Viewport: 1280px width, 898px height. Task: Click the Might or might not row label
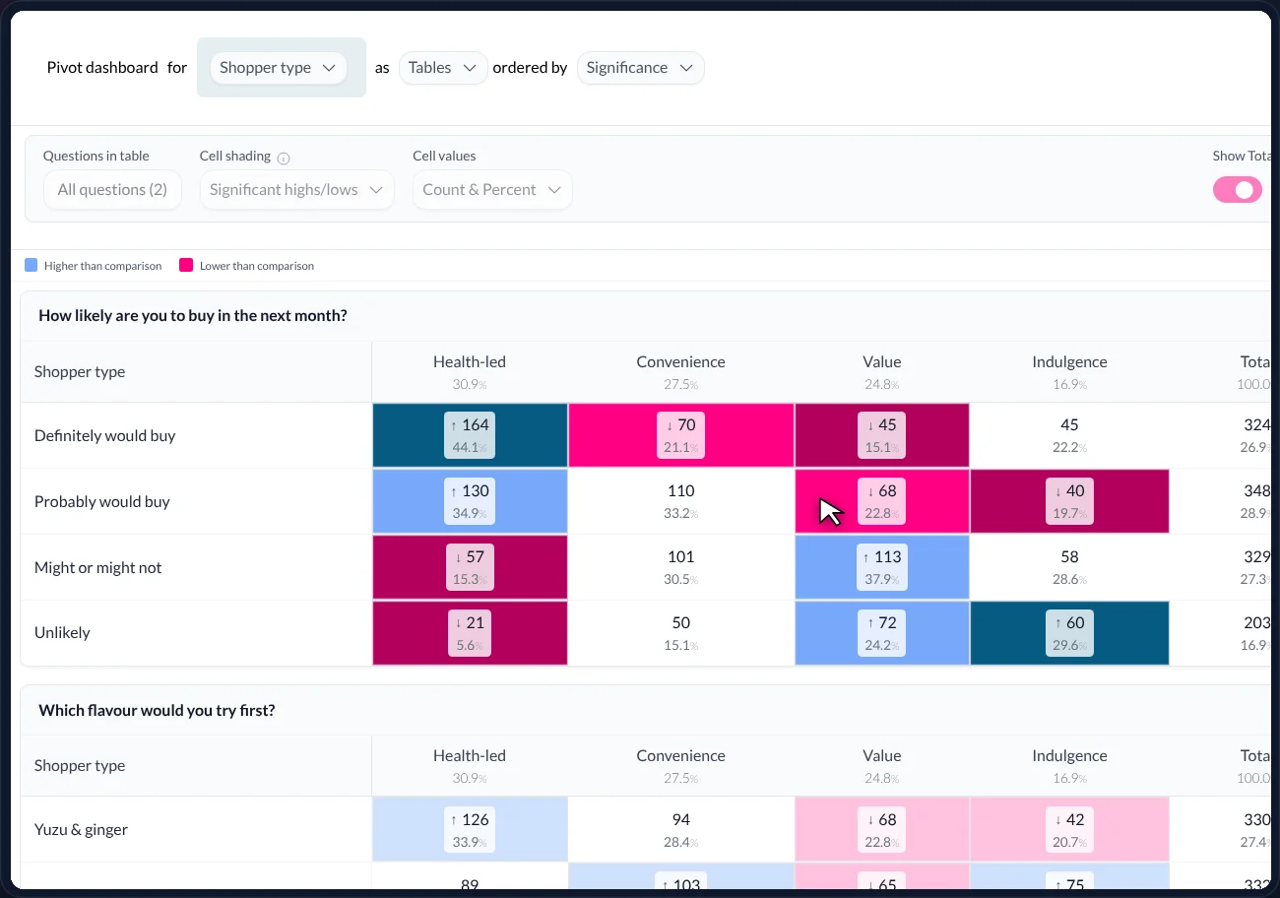coord(98,567)
